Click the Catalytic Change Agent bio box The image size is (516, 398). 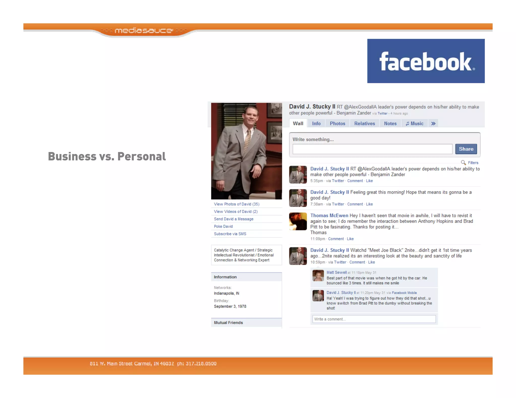click(x=246, y=255)
